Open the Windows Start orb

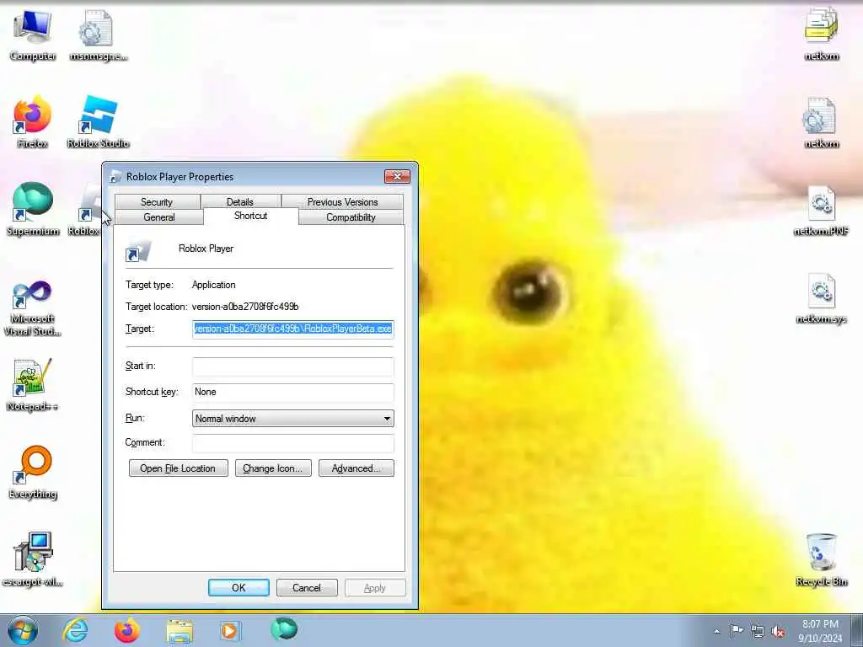[23, 630]
